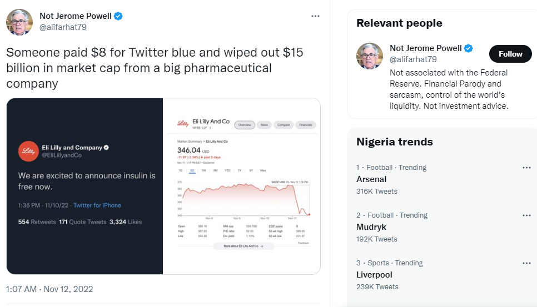This screenshot has height=307, width=537.
Task: Open more options for Liverpool trend
Action: coord(526,263)
